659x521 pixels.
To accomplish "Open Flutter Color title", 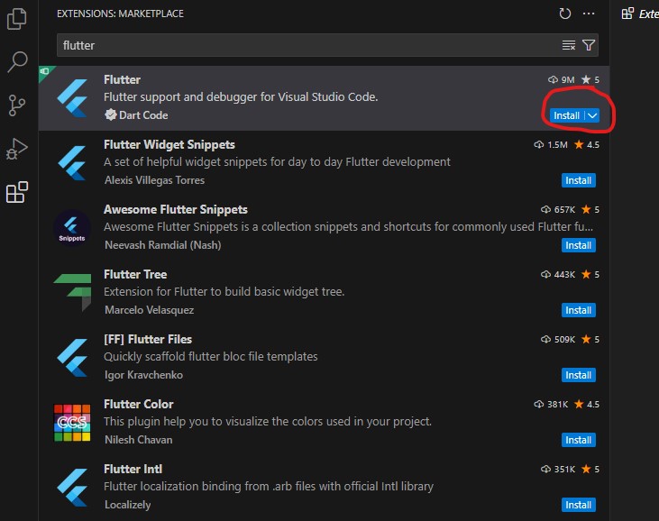I will click(139, 404).
